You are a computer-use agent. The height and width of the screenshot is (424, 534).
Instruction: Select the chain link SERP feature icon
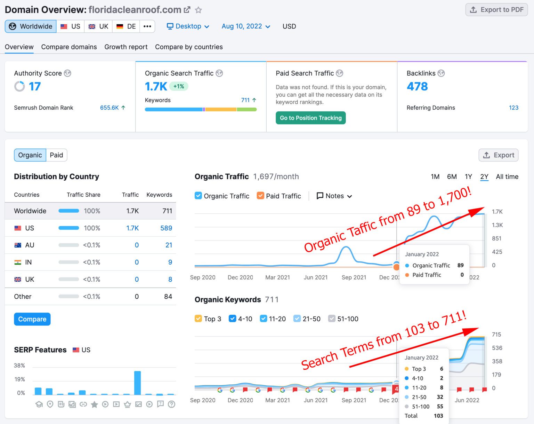point(83,404)
